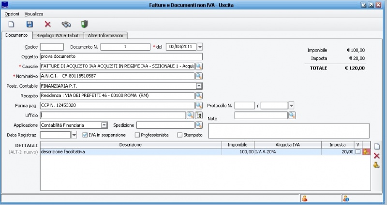Open the Opzioni menu

point(12,14)
